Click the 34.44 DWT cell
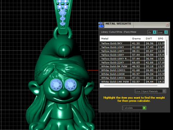Viewport: 173px width, 130px height. click(151, 82)
